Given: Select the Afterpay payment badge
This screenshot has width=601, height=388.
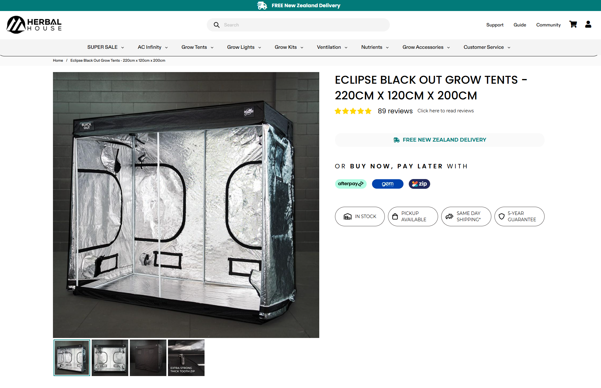Looking at the screenshot, I should [x=350, y=184].
